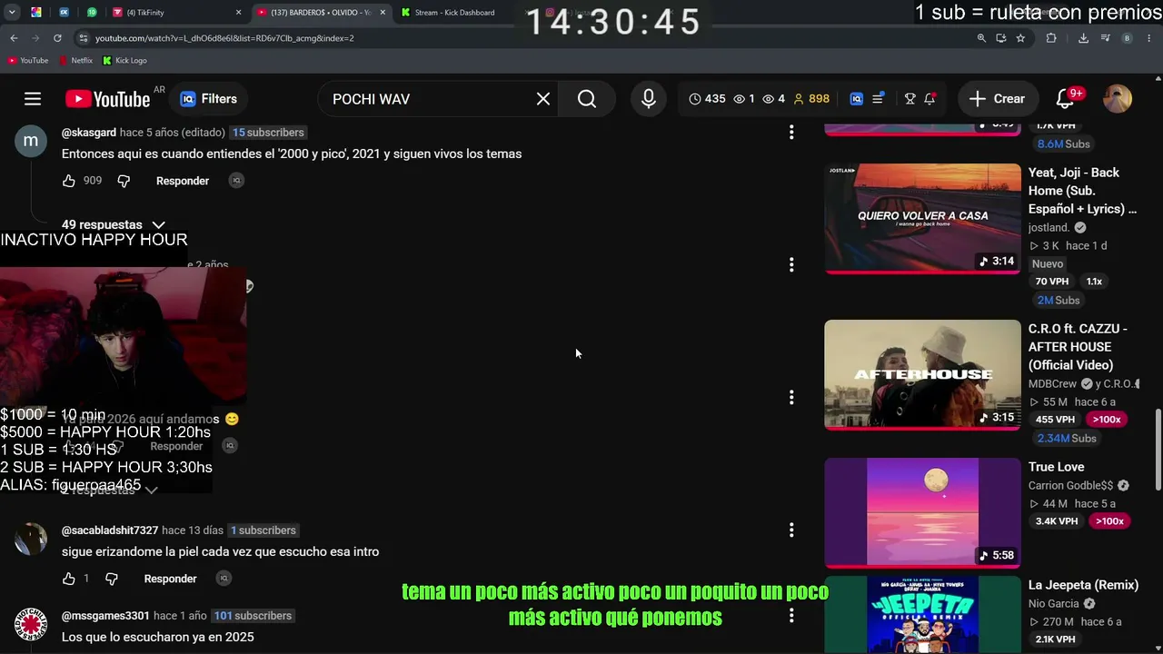The height and width of the screenshot is (654, 1163).
Task: Open the browser tab search dropdown
Action: [x=12, y=13]
